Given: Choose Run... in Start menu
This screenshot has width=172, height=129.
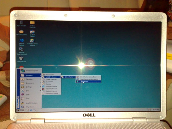Looking at the screenshot, I should pyautogui.click(x=31, y=98).
